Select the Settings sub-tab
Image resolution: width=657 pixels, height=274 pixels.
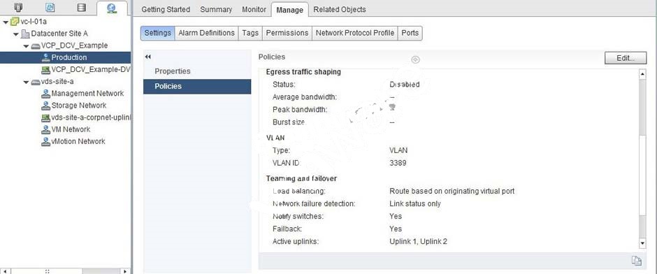[x=157, y=33]
